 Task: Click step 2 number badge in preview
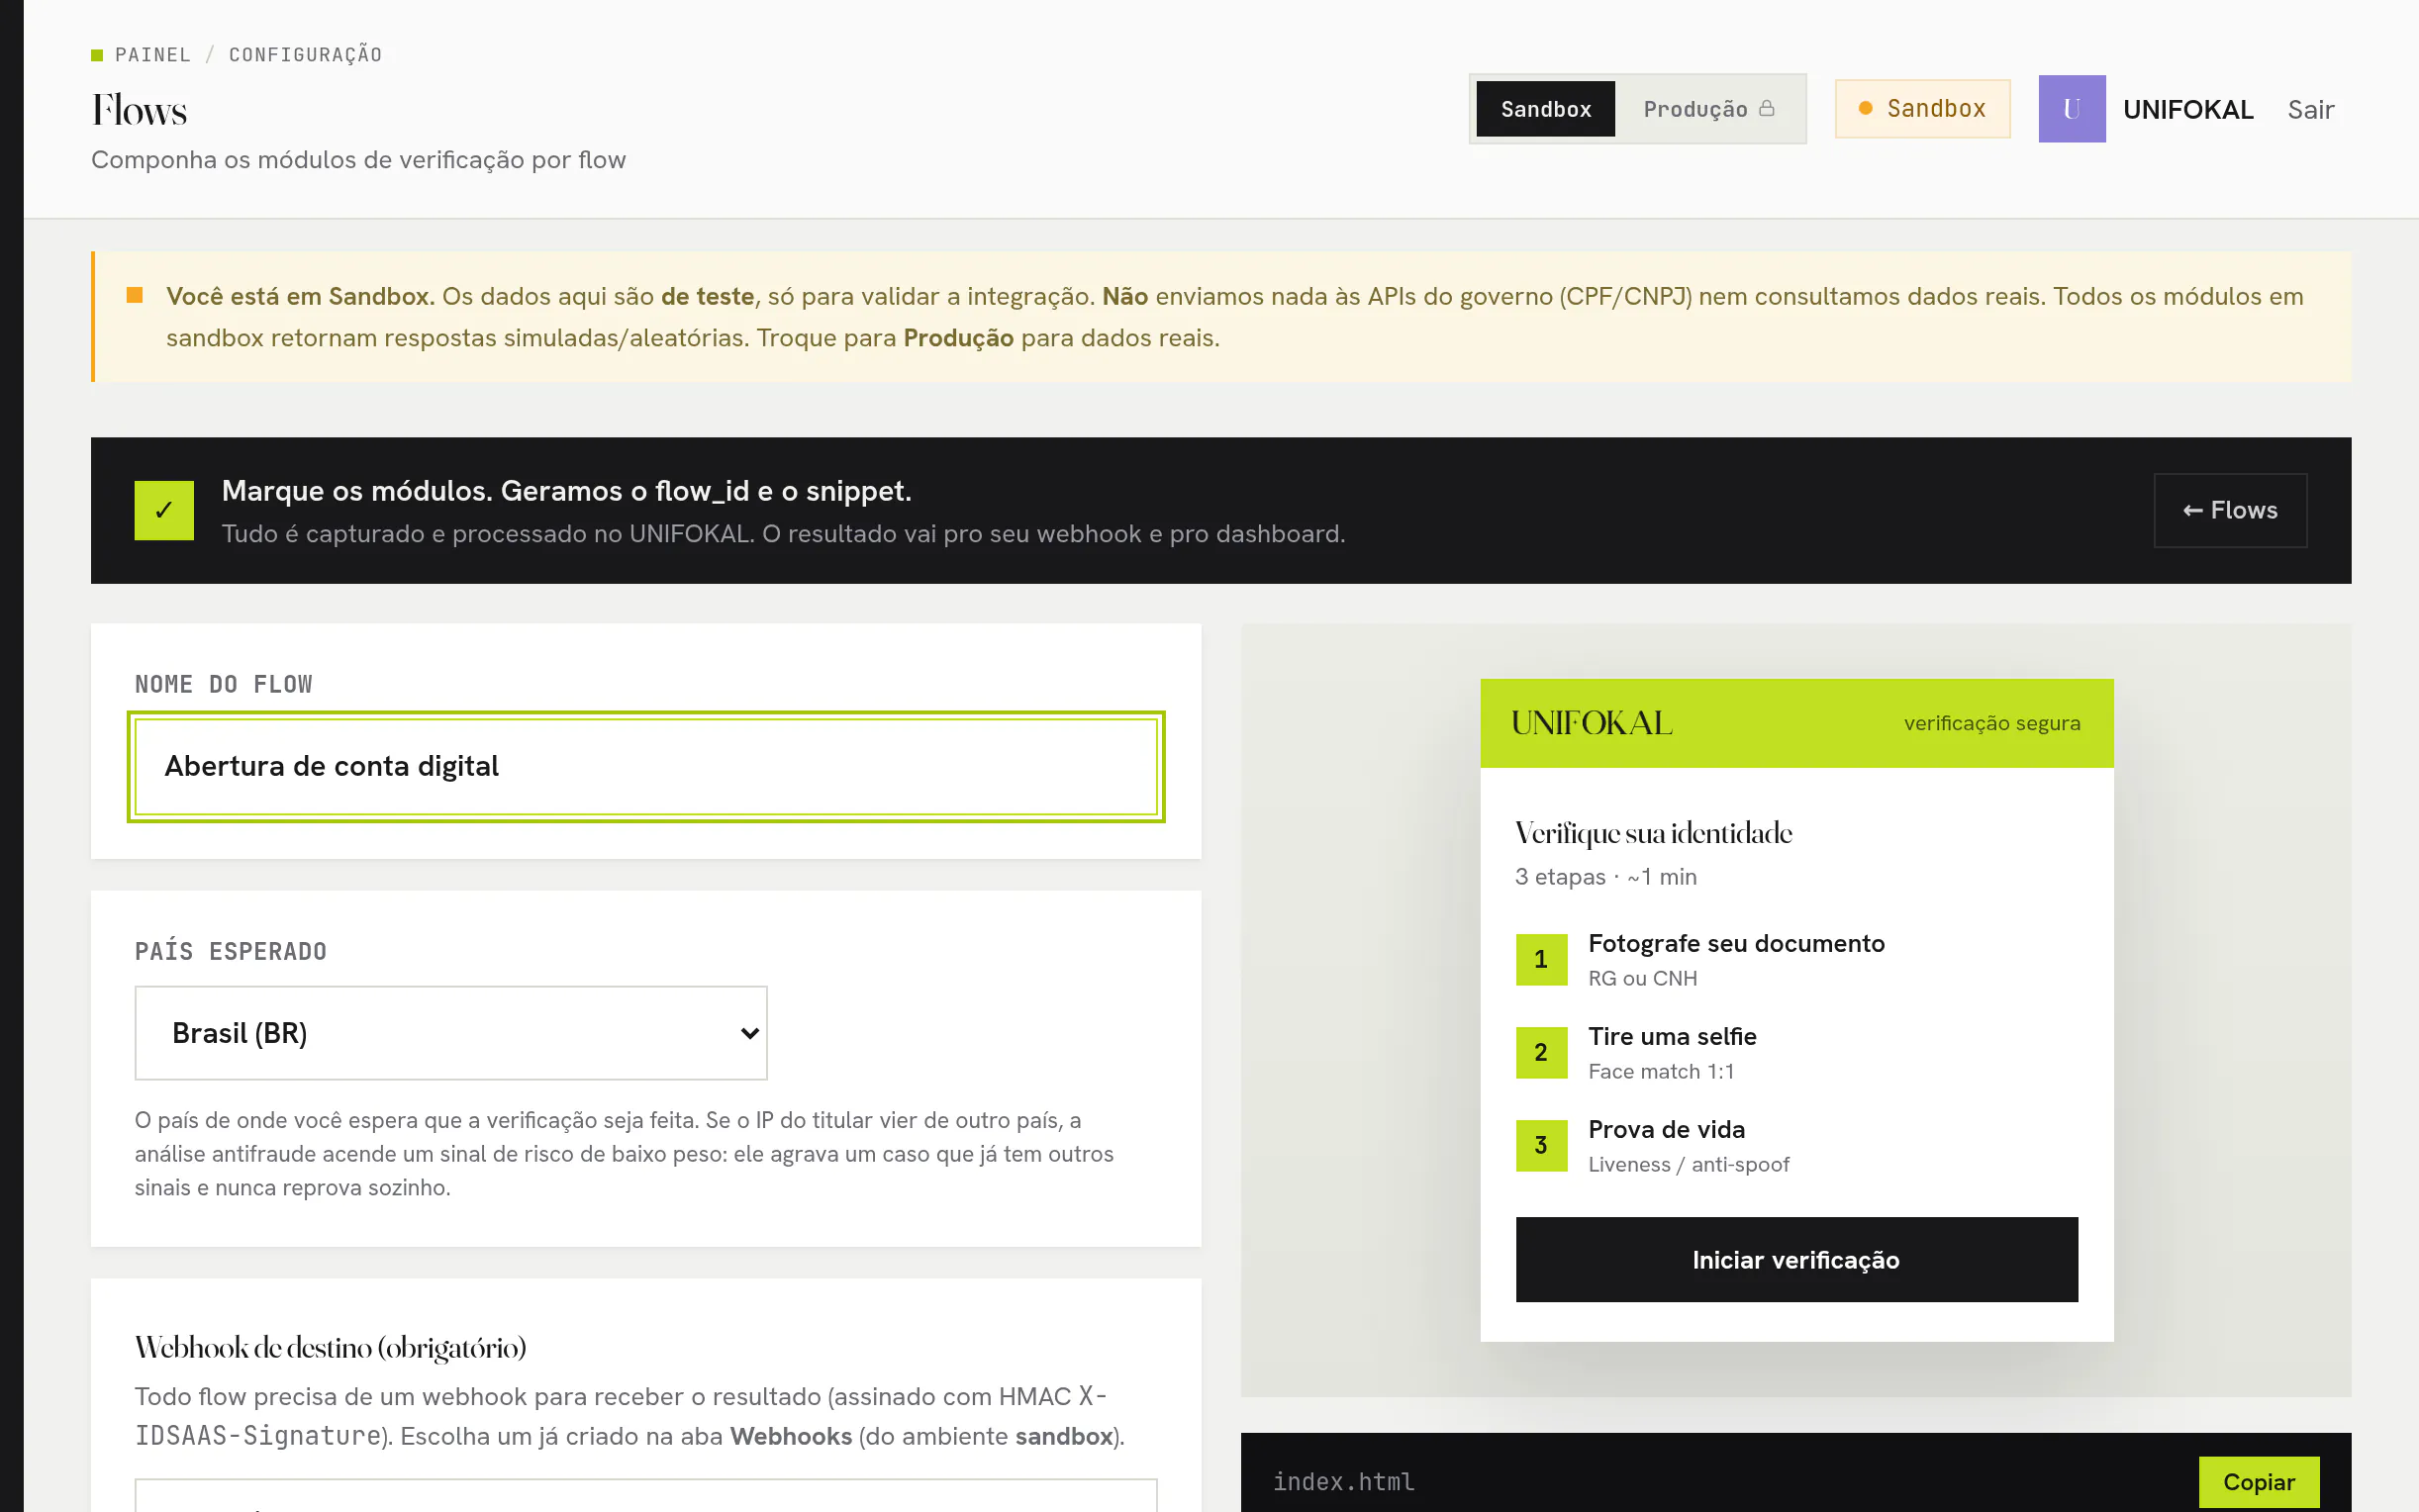tap(1541, 1052)
